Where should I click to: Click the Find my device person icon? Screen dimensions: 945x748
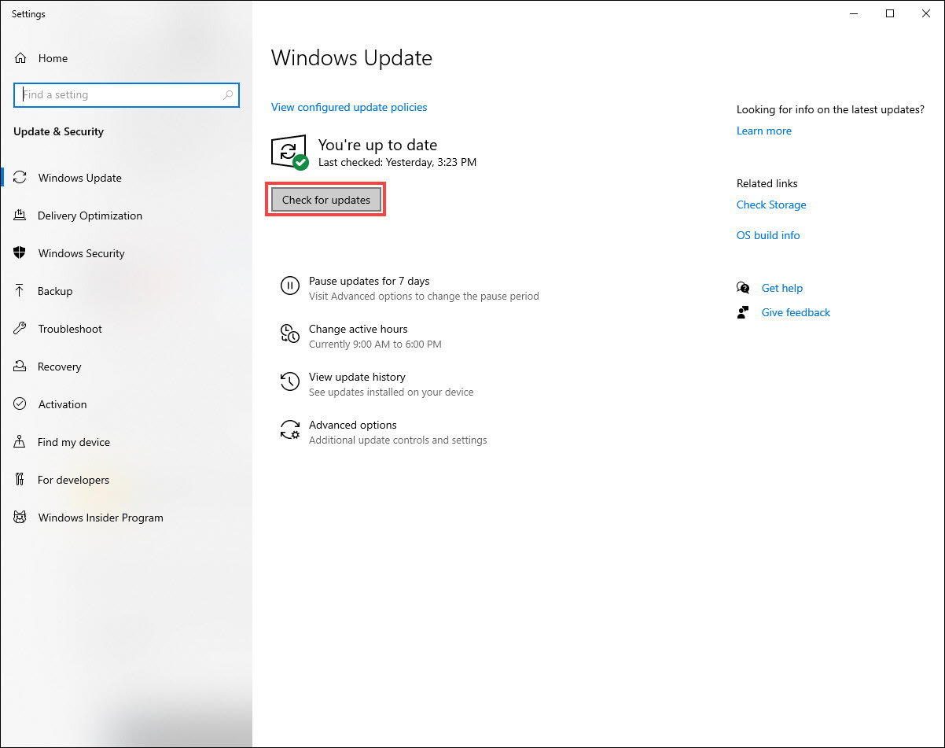coord(20,442)
